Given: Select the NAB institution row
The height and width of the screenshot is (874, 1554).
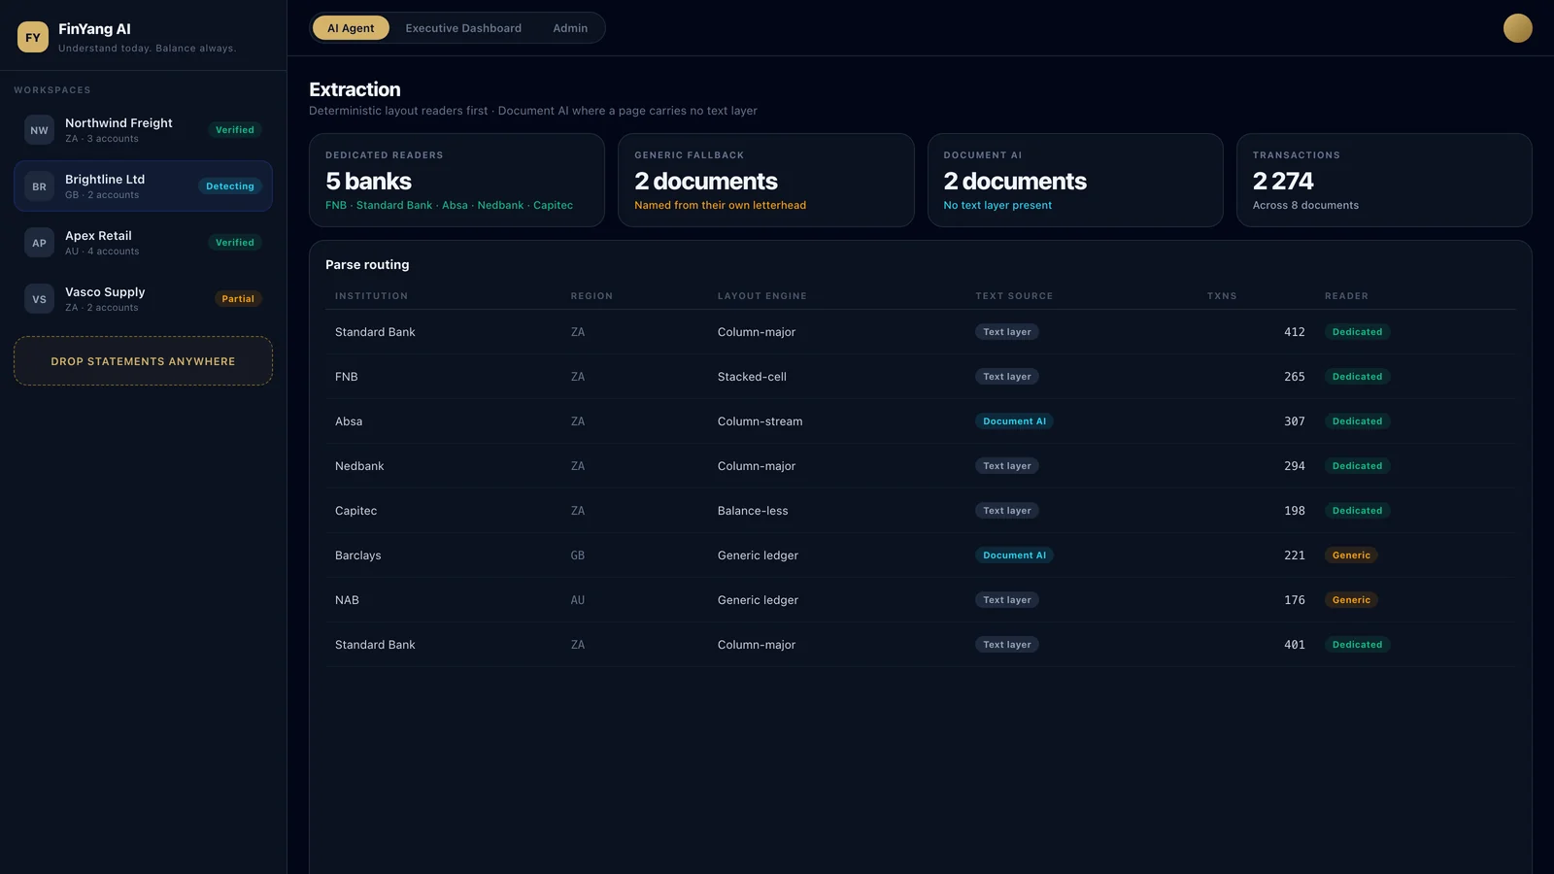Looking at the screenshot, I should pyautogui.click(x=921, y=600).
